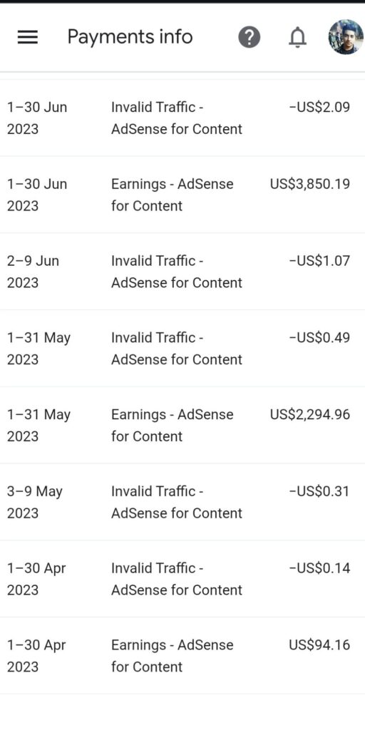Screen dimensions: 365x730
Task: Open the May Invalid Traffic row of -US$0.49
Action: click(x=182, y=348)
